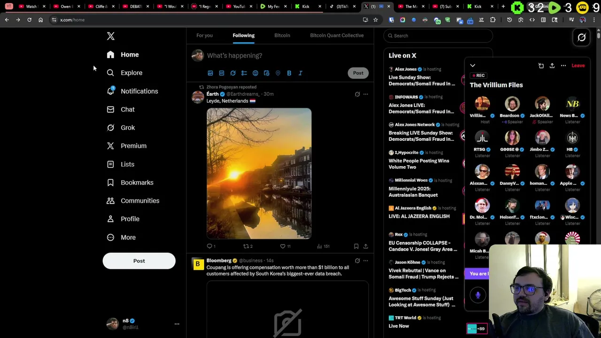This screenshot has width=601, height=338.
Task: Click the x.com/home address bar
Action: (207, 20)
